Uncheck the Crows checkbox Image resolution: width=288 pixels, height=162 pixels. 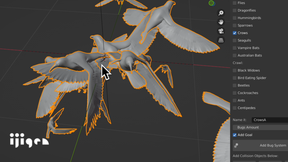(x=235, y=33)
